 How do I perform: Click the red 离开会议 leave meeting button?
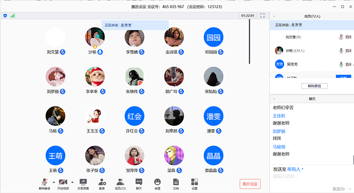[250, 183]
